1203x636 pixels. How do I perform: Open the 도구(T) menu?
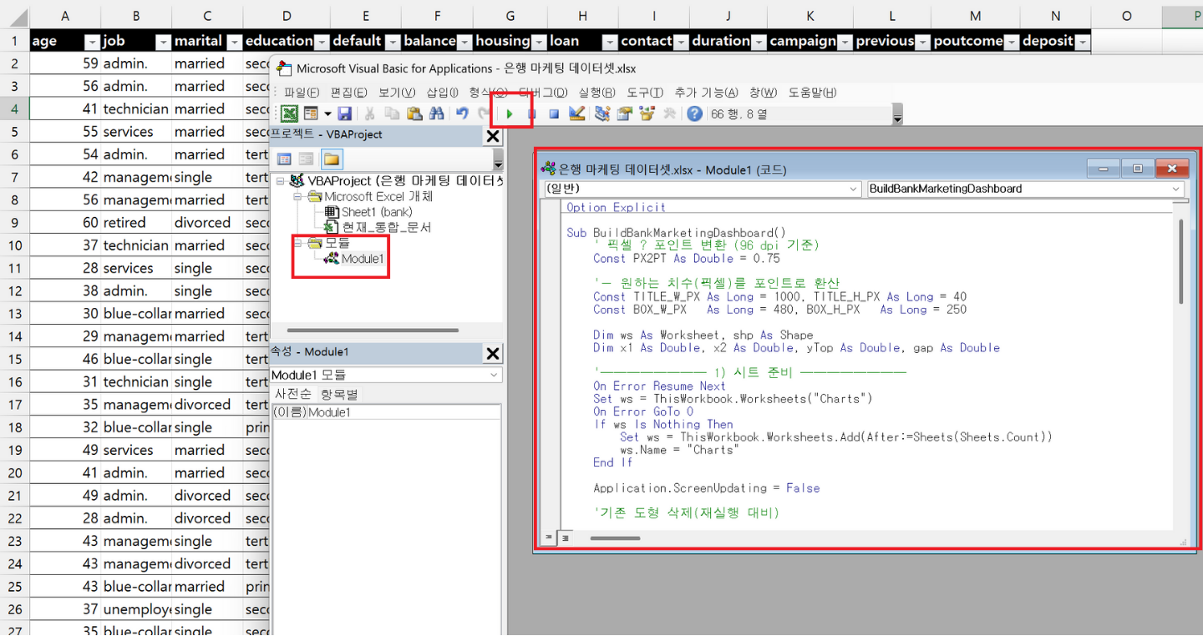[644, 93]
